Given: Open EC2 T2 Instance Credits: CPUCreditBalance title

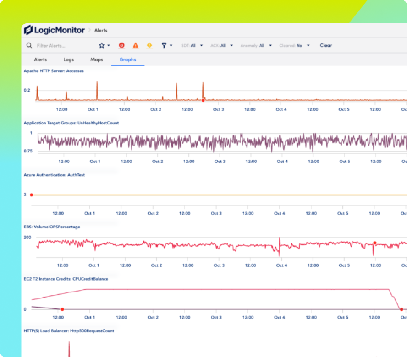Looking at the screenshot, I should pyautogui.click(x=66, y=279).
